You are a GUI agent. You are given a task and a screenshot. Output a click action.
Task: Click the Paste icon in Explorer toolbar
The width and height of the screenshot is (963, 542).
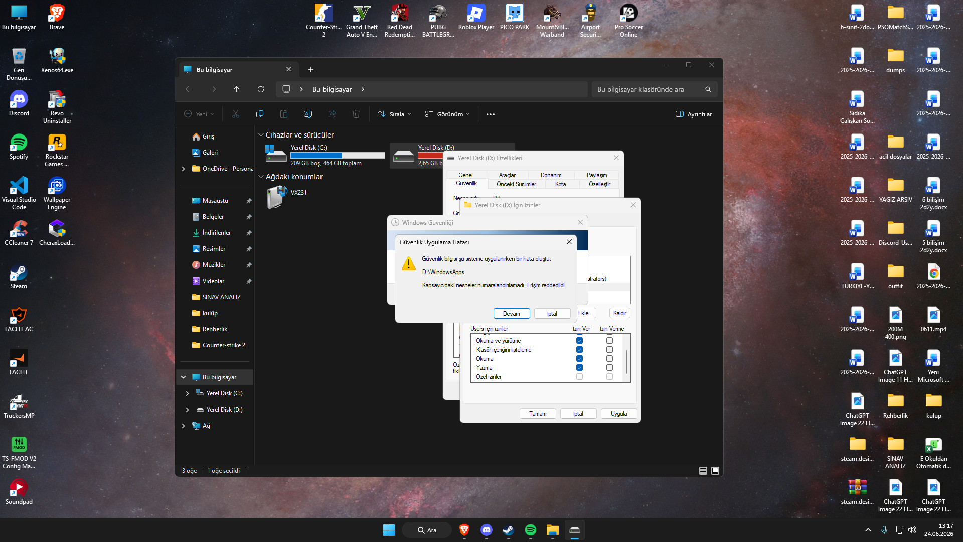tap(284, 114)
